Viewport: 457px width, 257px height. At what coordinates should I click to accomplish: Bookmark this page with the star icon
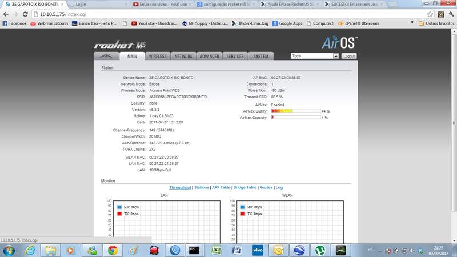pos(430,14)
